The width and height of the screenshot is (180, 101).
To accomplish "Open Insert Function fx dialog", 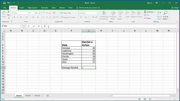I will (39, 26).
